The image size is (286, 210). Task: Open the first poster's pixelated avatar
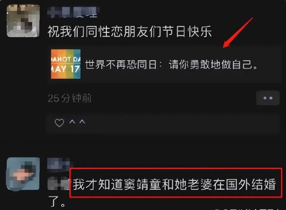click(23, 21)
